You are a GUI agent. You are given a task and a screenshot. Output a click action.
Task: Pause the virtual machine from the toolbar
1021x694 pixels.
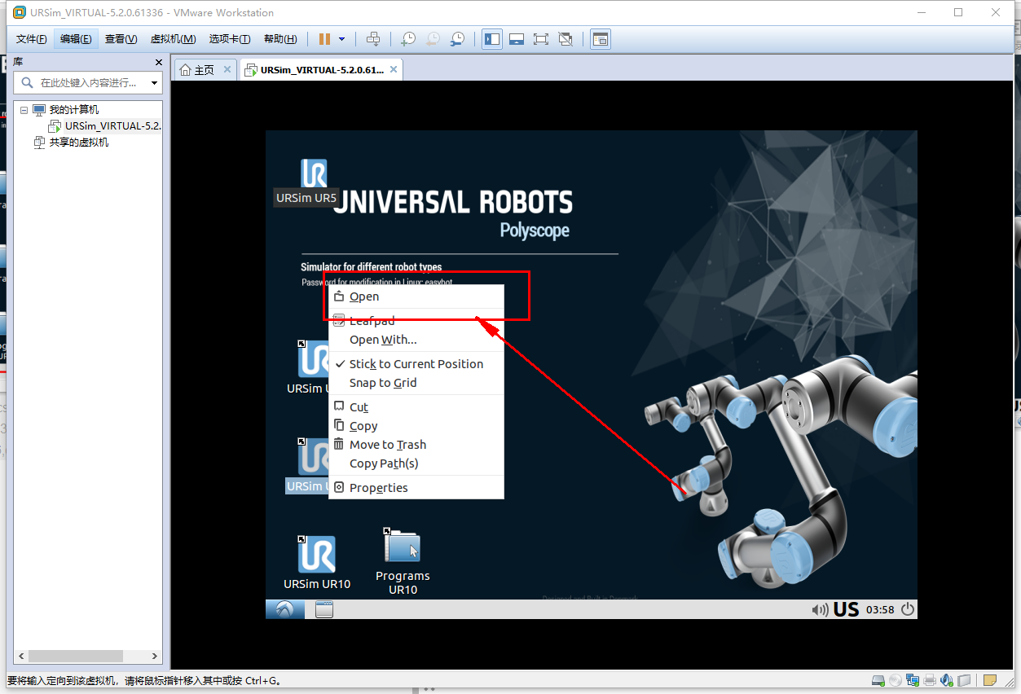325,39
